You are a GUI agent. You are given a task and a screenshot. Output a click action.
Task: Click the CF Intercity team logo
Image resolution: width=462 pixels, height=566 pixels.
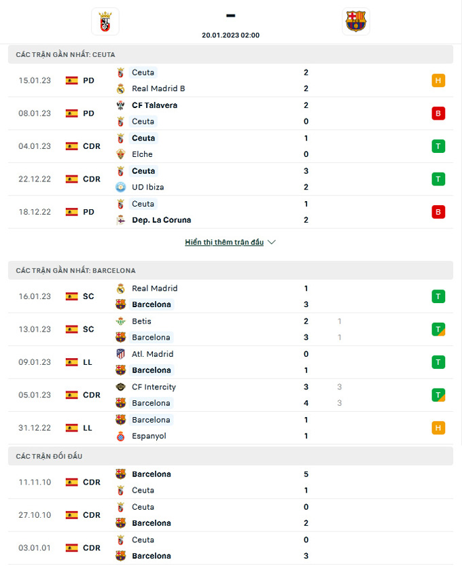point(120,387)
